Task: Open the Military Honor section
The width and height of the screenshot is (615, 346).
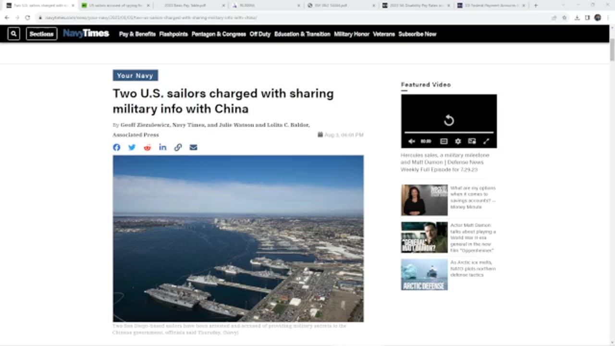Action: [x=352, y=34]
